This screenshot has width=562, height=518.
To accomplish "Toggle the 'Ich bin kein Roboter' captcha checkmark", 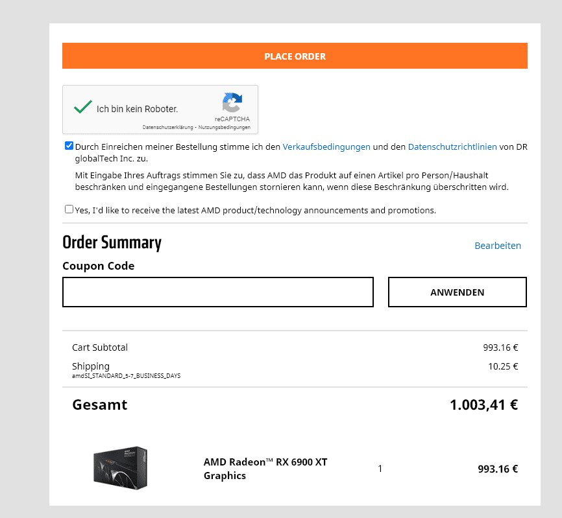I will coord(83,108).
